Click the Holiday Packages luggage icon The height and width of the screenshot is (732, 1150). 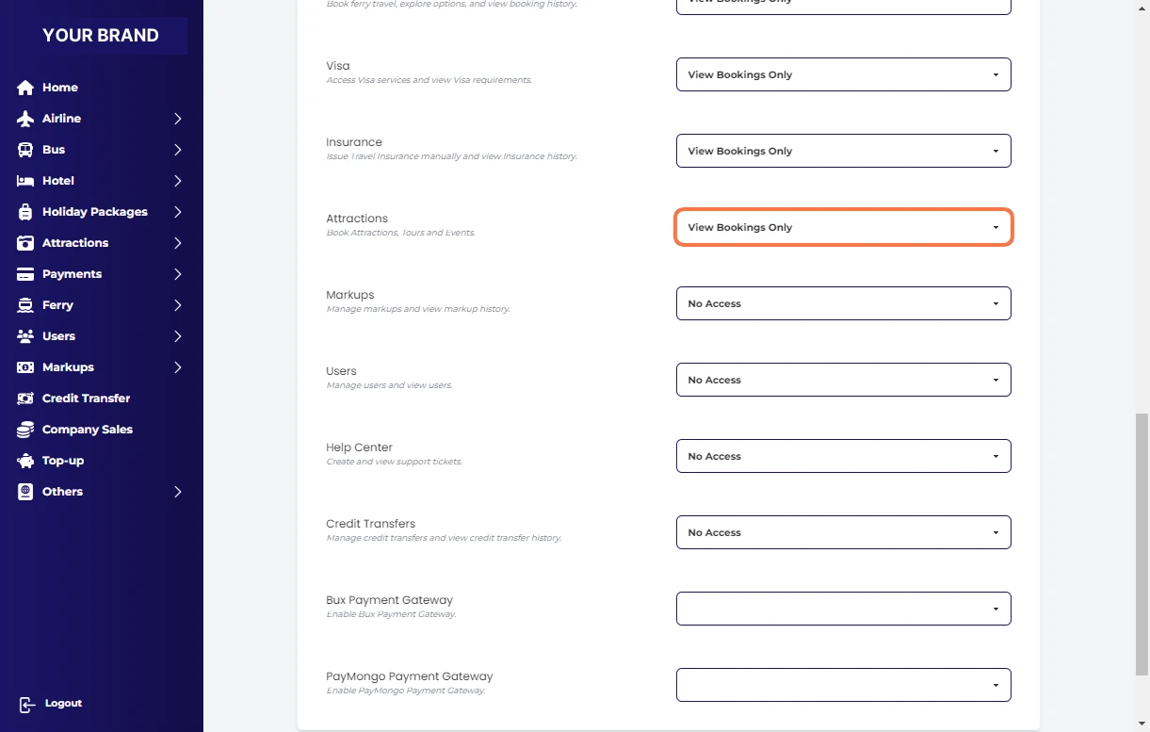(25, 212)
